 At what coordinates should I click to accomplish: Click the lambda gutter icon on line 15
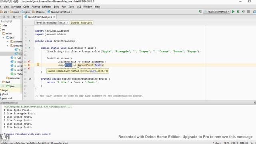(29, 68)
